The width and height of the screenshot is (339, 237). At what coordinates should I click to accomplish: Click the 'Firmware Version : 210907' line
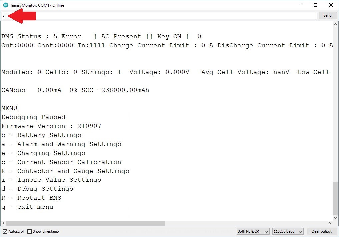pos(51,126)
